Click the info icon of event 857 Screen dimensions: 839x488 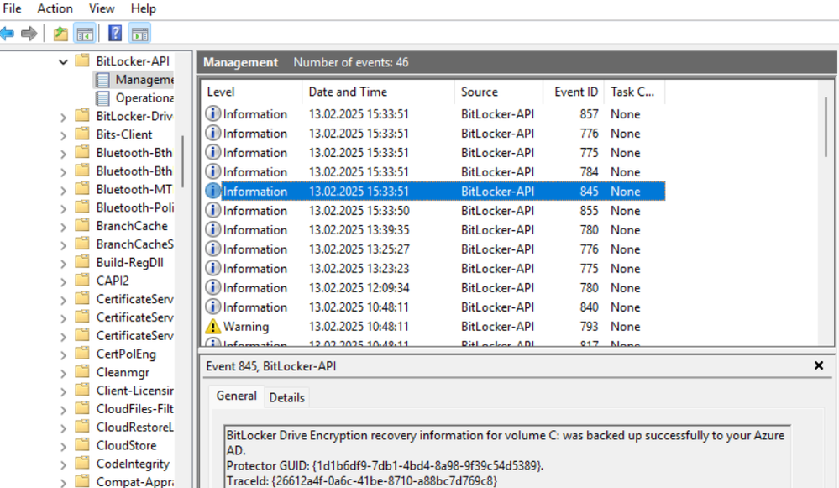click(213, 113)
